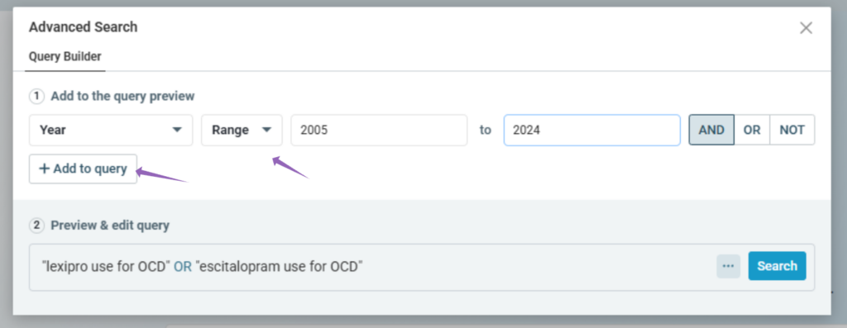Select the AND boolean operator
The height and width of the screenshot is (328, 847).
coord(711,130)
